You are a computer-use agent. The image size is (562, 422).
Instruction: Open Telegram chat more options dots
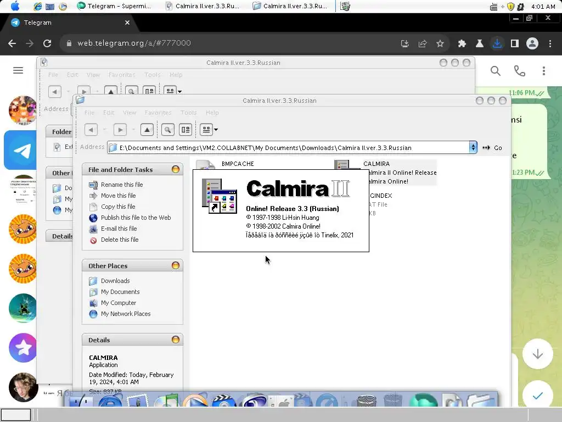point(544,71)
